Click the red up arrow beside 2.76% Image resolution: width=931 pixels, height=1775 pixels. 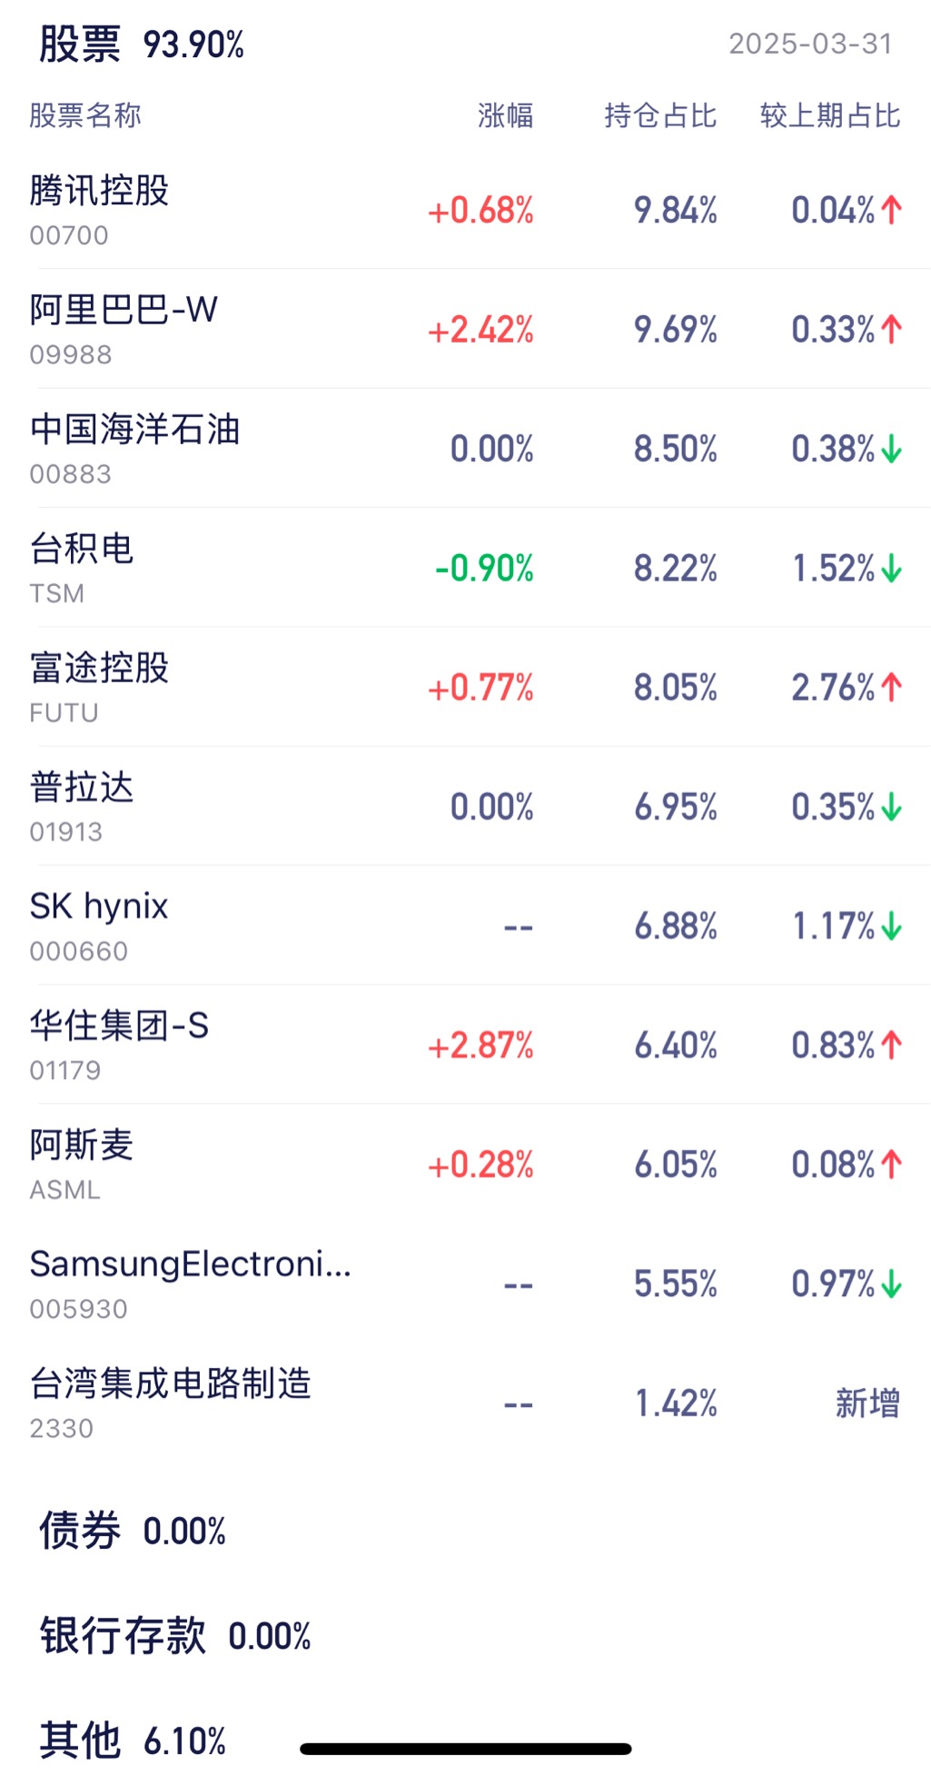click(x=891, y=688)
